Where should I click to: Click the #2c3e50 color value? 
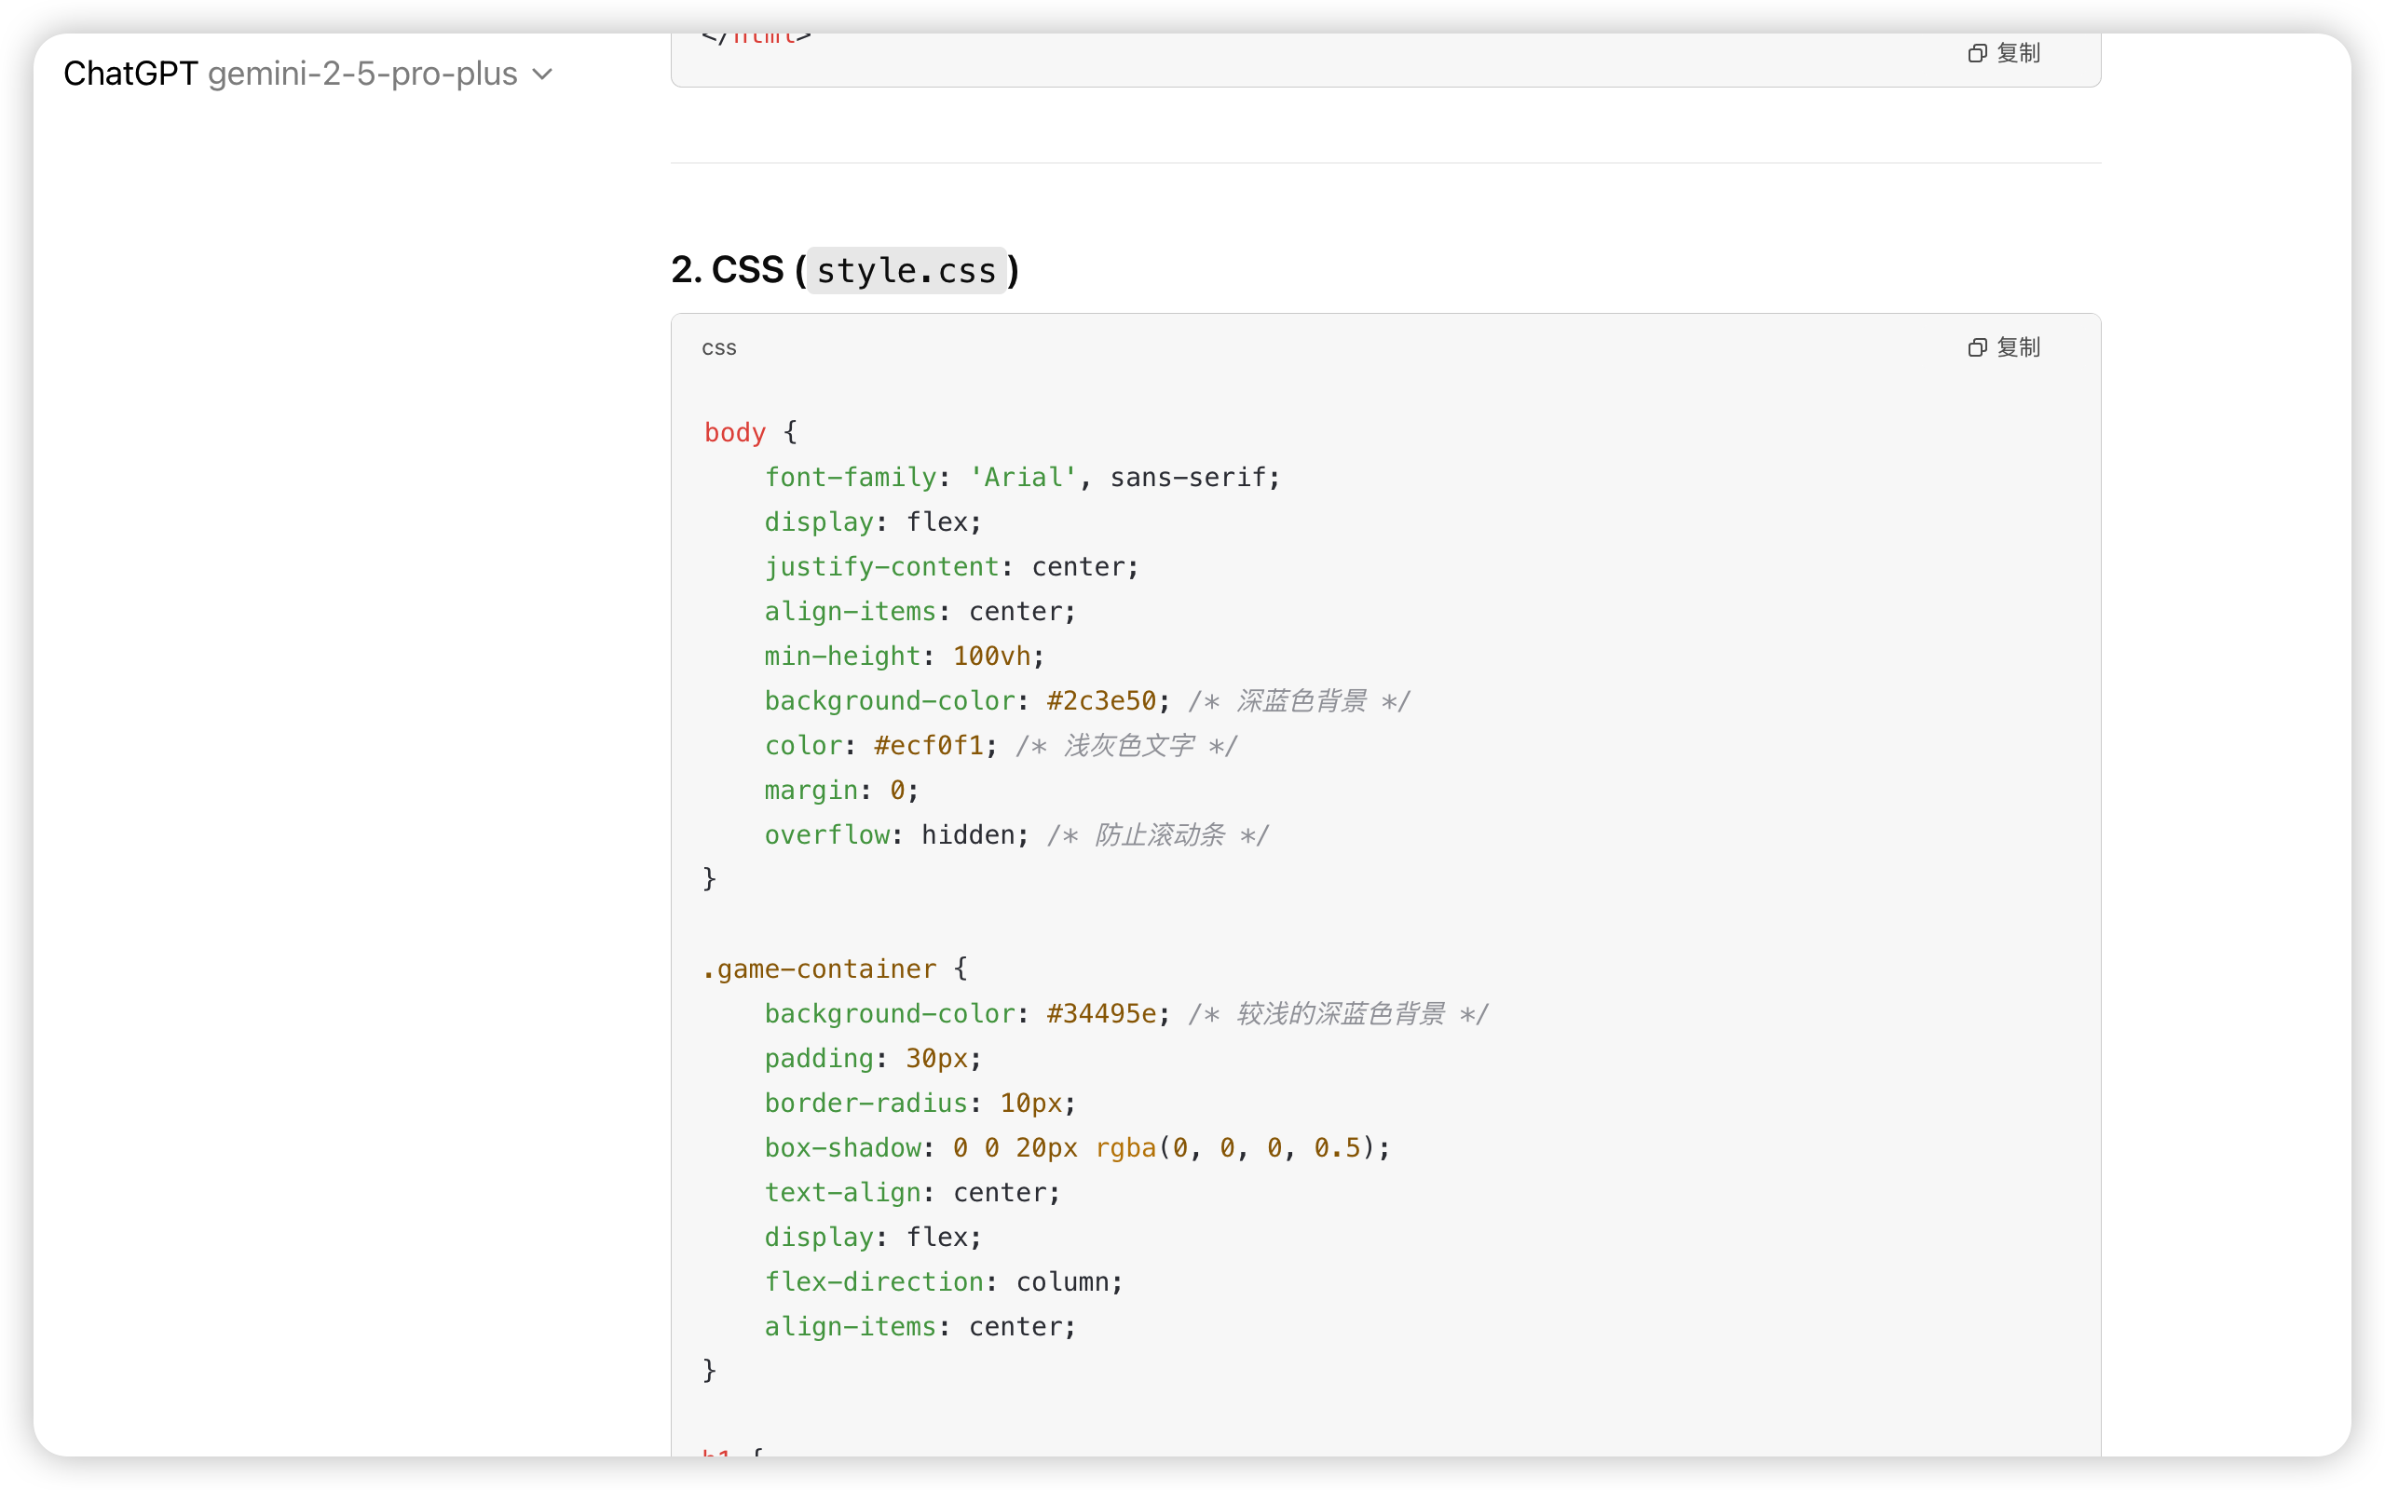[1101, 700]
